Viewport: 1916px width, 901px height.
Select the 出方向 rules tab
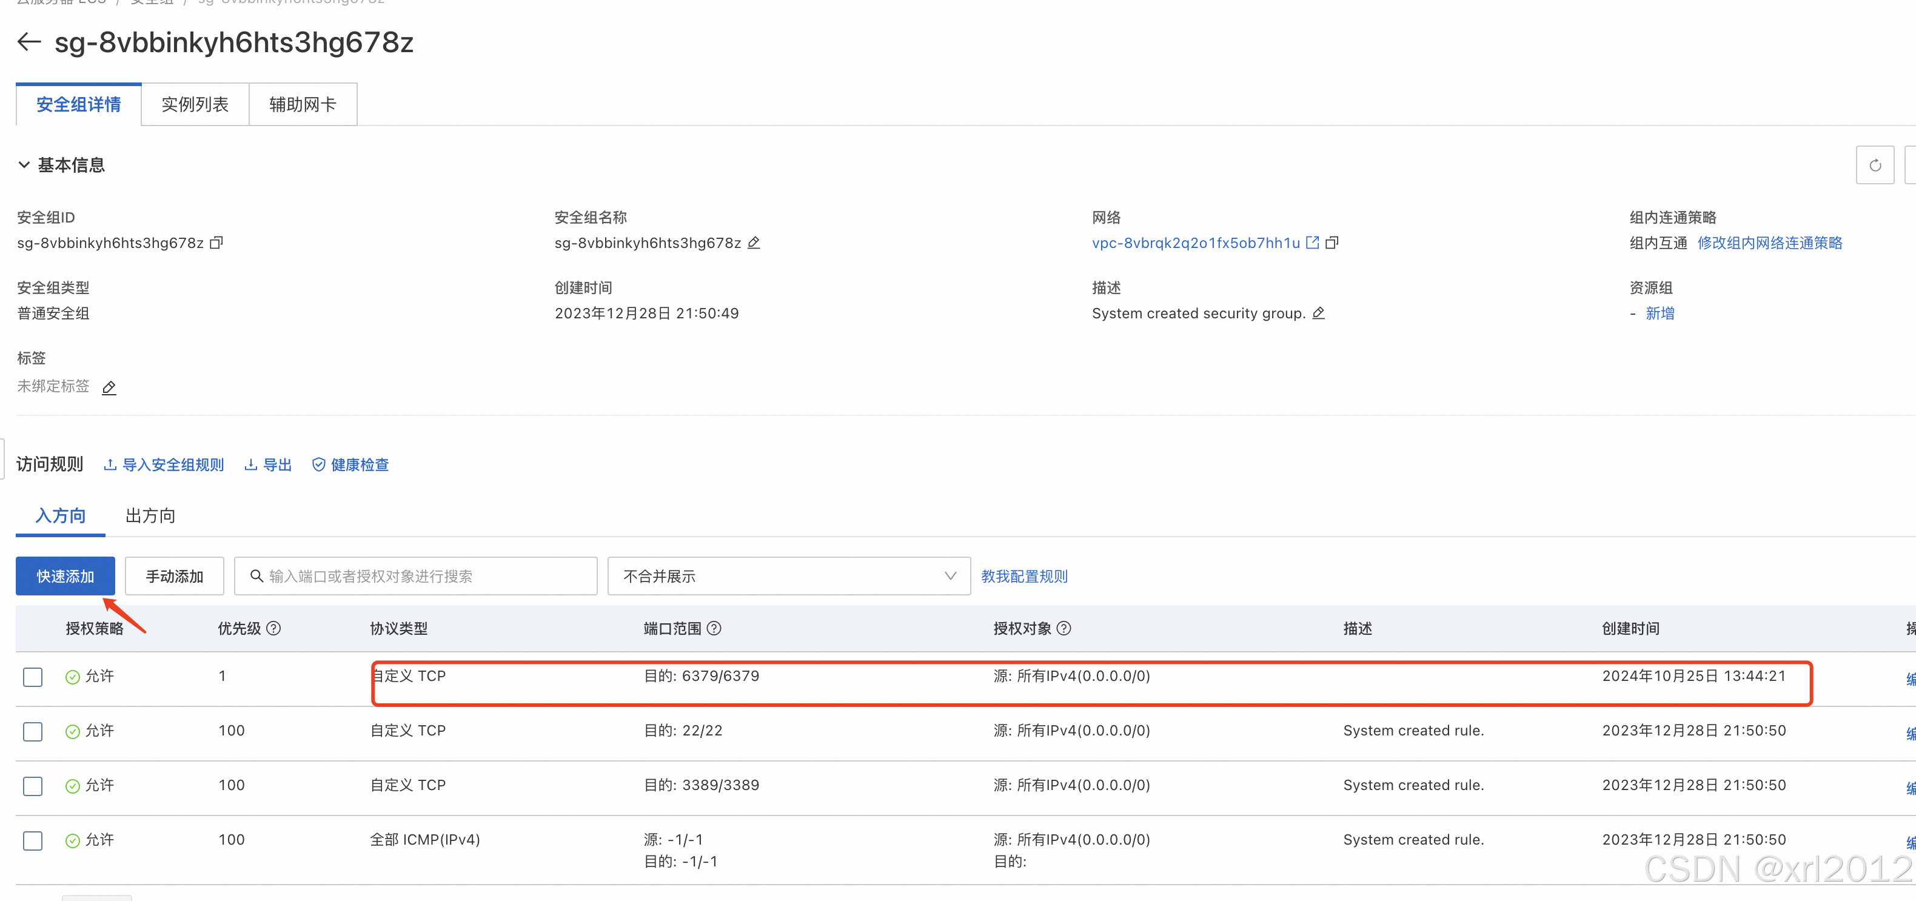tap(150, 515)
